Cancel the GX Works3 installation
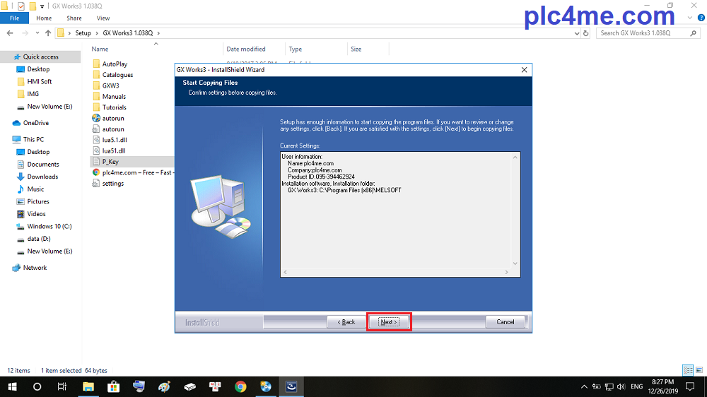This screenshot has width=707, height=397. click(x=505, y=322)
